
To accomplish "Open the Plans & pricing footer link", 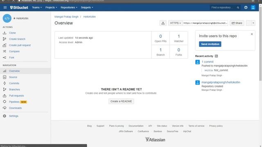I will click(x=116, y=126).
